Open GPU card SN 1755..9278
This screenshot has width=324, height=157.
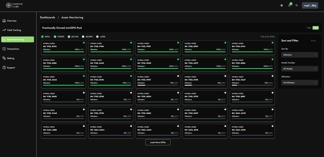(x=205, y=98)
